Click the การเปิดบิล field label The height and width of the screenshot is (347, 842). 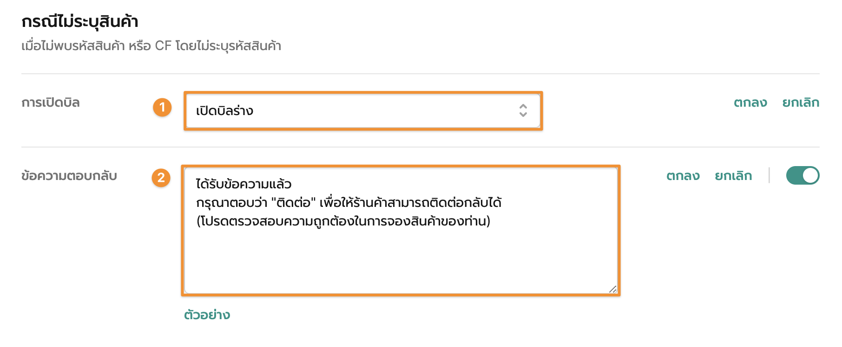click(51, 103)
